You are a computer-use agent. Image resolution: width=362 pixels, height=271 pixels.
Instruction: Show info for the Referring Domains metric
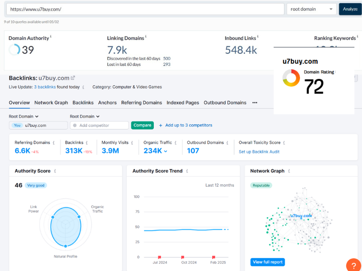(x=53, y=143)
